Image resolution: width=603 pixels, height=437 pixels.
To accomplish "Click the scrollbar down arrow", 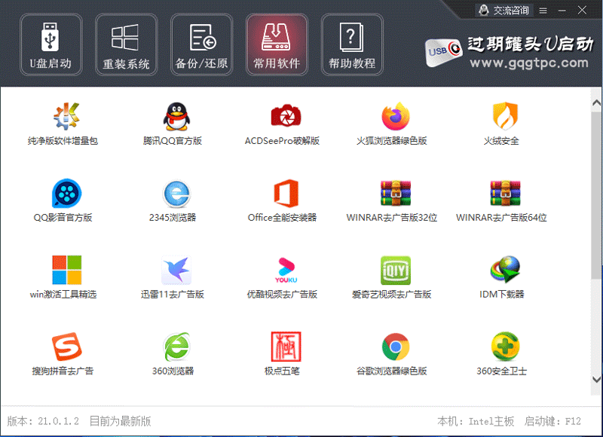I will [x=596, y=379].
